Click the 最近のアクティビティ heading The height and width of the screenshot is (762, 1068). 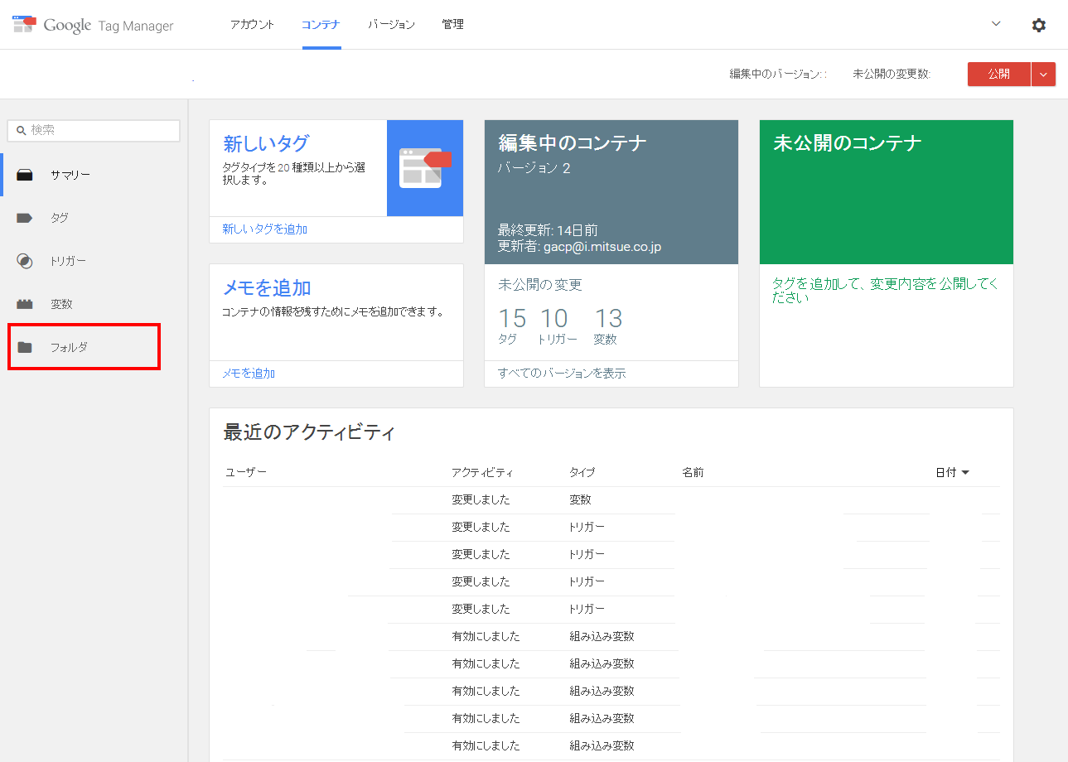click(x=309, y=432)
